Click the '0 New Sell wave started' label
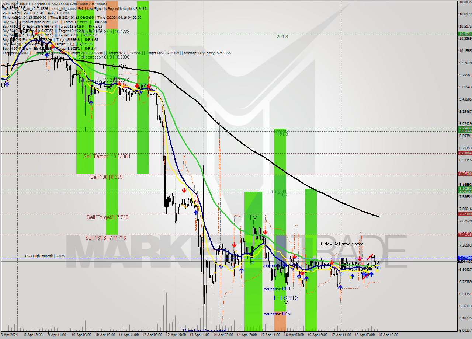Image resolution: width=472 pixels, height=339 pixels. pos(342,244)
